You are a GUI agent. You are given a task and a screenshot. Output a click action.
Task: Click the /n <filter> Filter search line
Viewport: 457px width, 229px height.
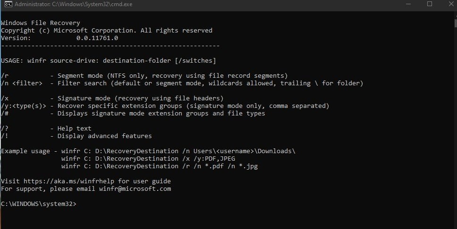(182, 83)
